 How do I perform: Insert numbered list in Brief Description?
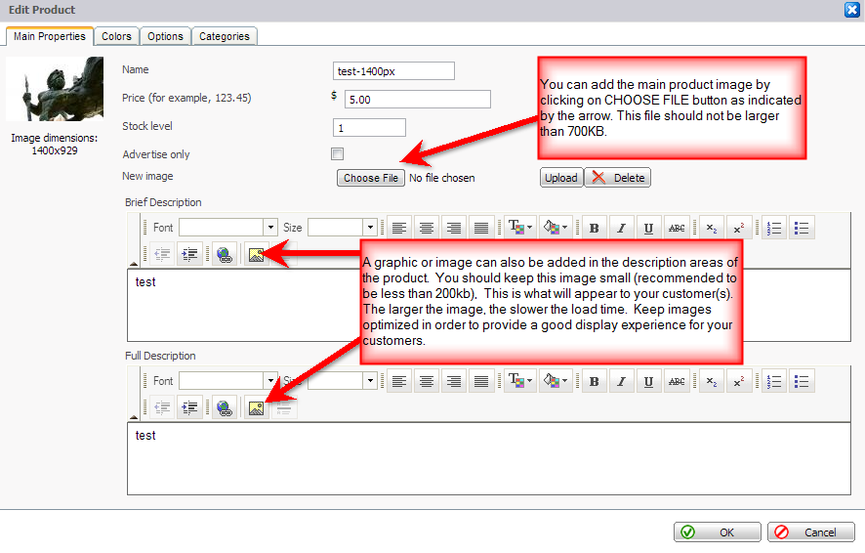(774, 228)
